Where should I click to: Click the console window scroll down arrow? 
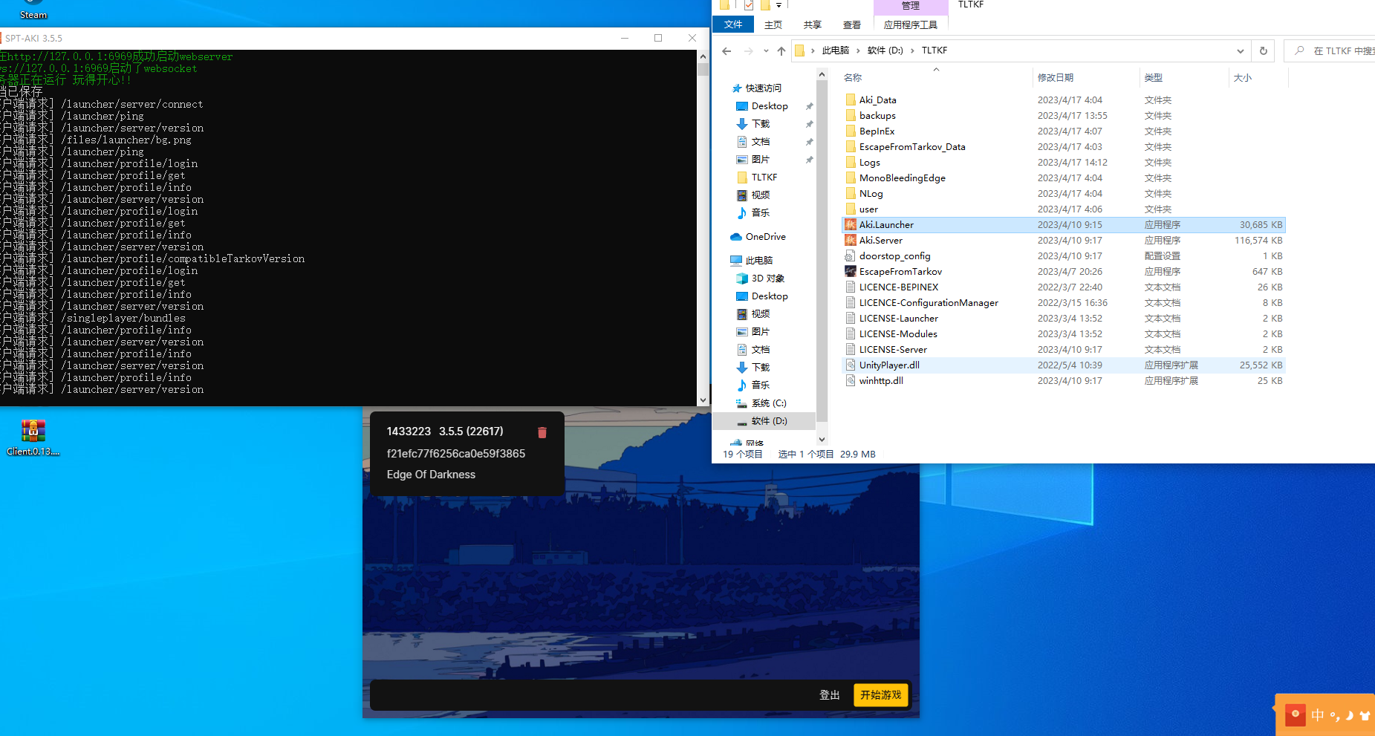click(703, 400)
